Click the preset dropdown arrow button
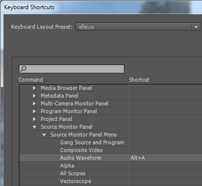 (196, 27)
